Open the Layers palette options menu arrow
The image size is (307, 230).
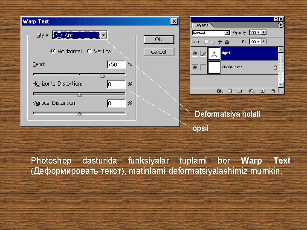[x=281, y=25]
